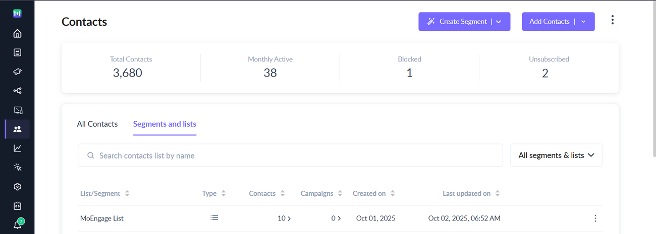The image size is (656, 234).
Task: View the 10 contacts in MoEngage List
Action: (284, 218)
